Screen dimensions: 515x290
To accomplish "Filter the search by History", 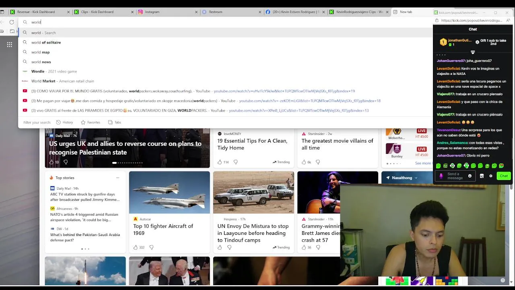I will tap(64, 122).
